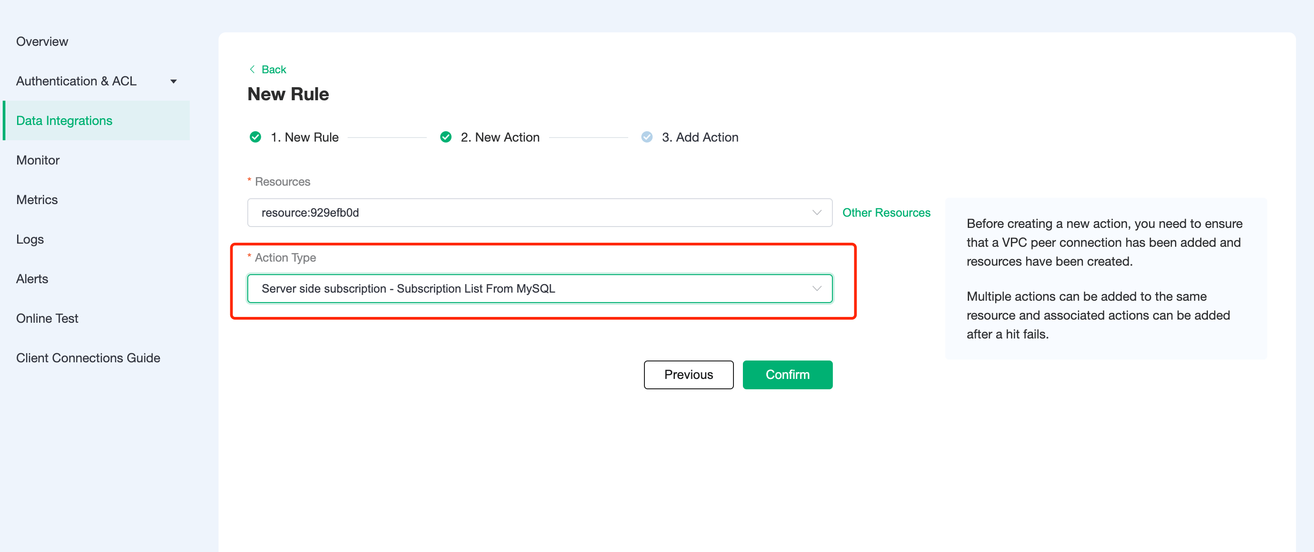
Task: Click the chevron icon in the Resources field
Action: pyautogui.click(x=816, y=212)
